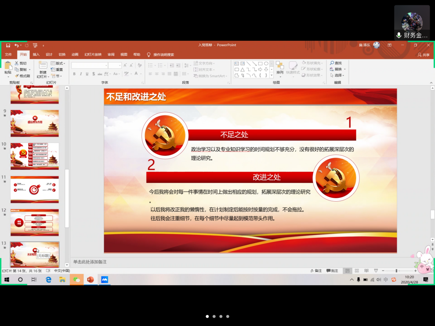Toggle the comments (批注) pane

[x=332, y=271]
